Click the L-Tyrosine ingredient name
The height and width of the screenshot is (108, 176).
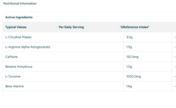pos(13,76)
